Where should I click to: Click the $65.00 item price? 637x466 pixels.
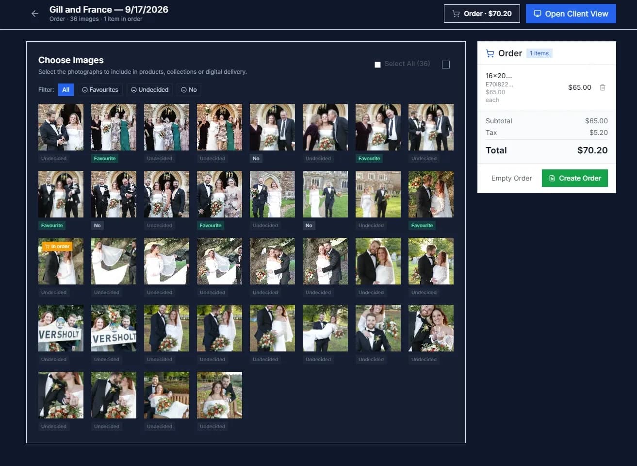click(x=580, y=87)
